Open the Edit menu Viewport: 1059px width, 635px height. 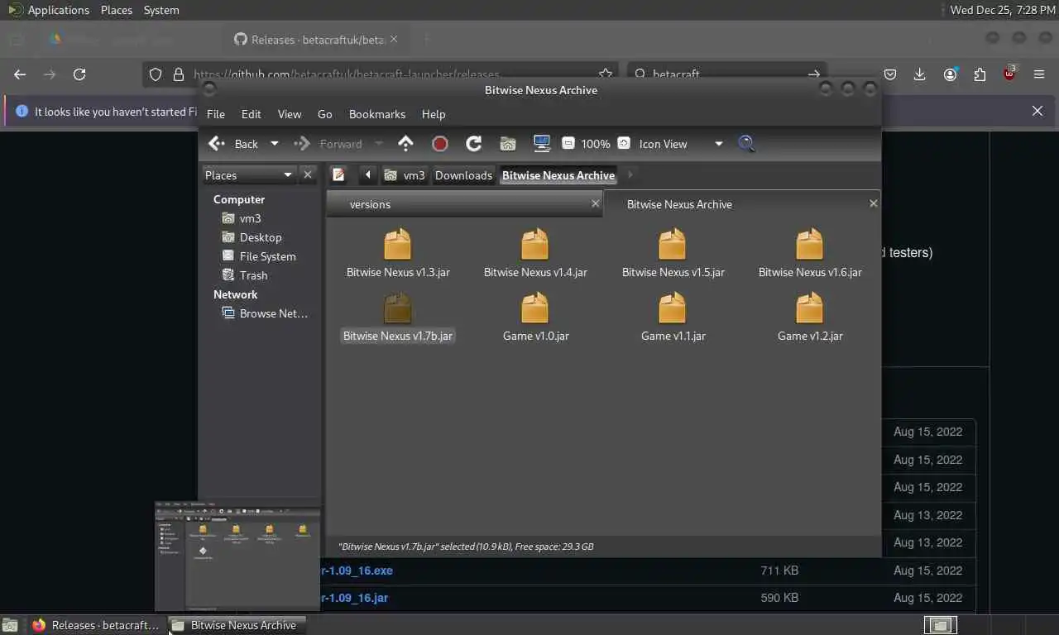[252, 114]
